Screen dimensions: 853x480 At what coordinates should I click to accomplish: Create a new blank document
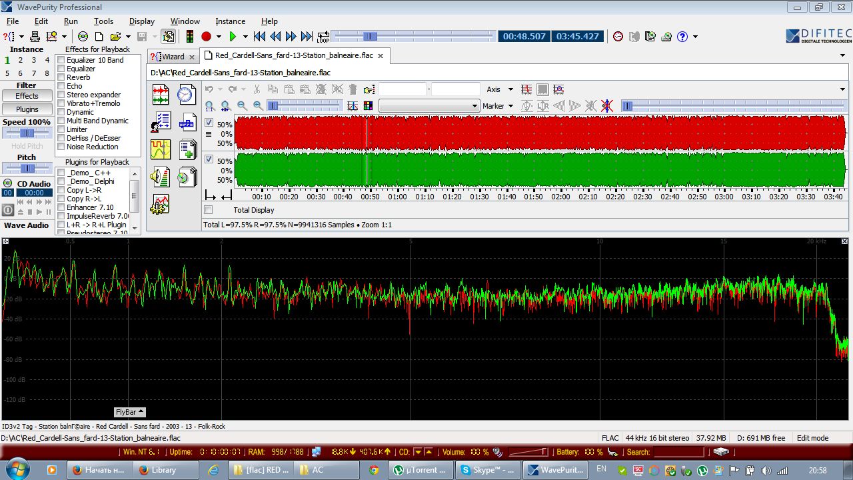click(x=99, y=37)
